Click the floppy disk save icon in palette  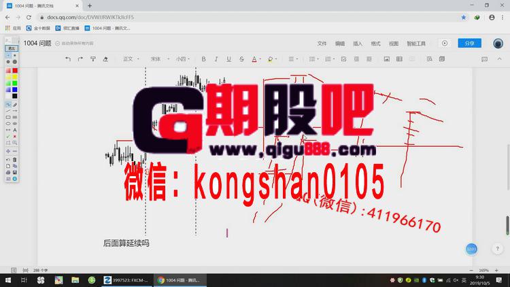(15, 173)
